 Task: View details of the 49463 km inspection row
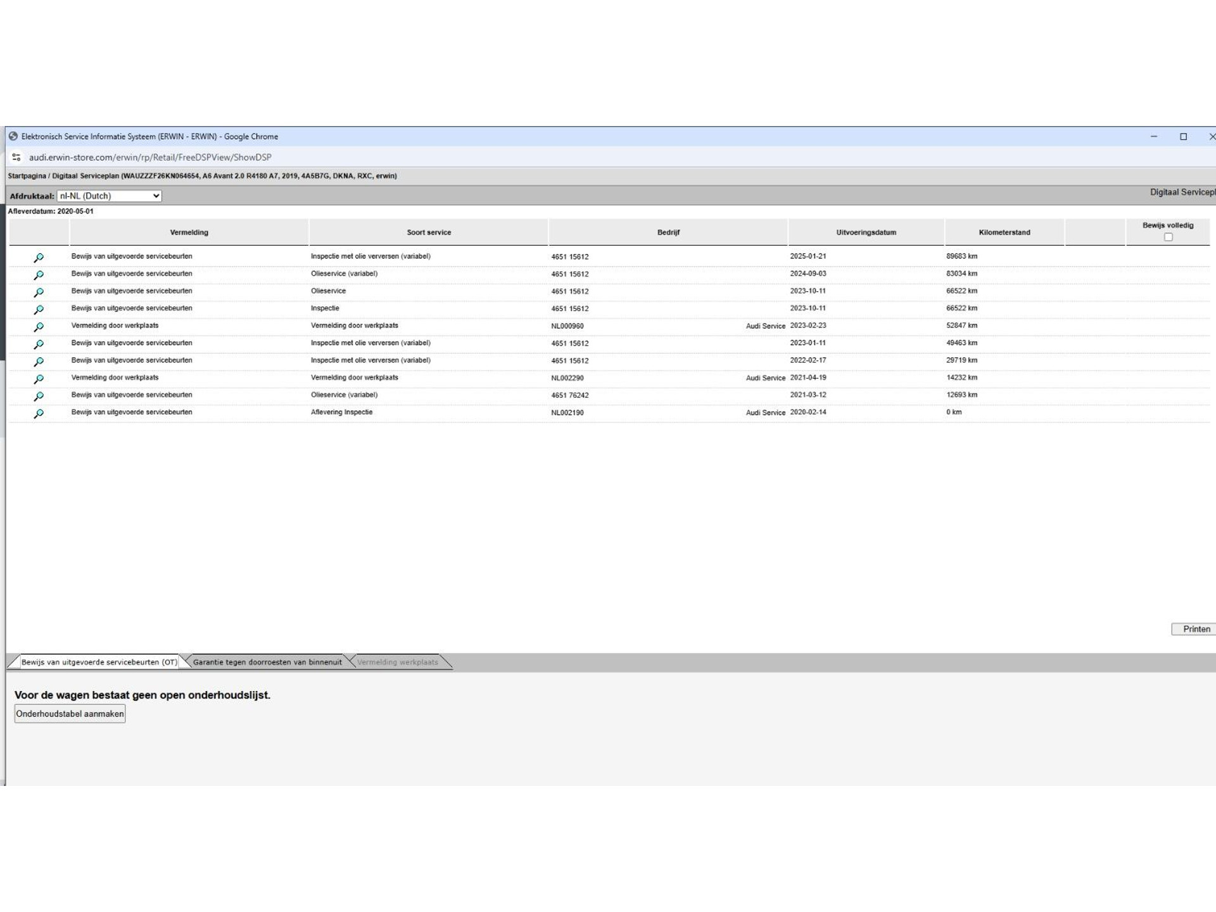pos(39,344)
